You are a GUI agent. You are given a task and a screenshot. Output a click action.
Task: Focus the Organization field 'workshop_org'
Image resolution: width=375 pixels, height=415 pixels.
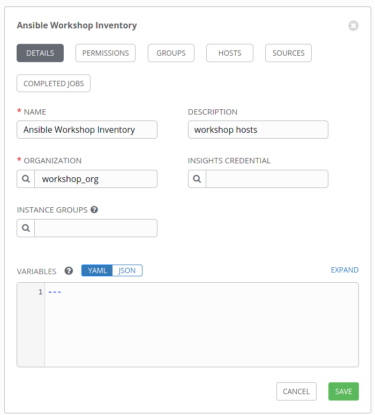tap(96, 179)
